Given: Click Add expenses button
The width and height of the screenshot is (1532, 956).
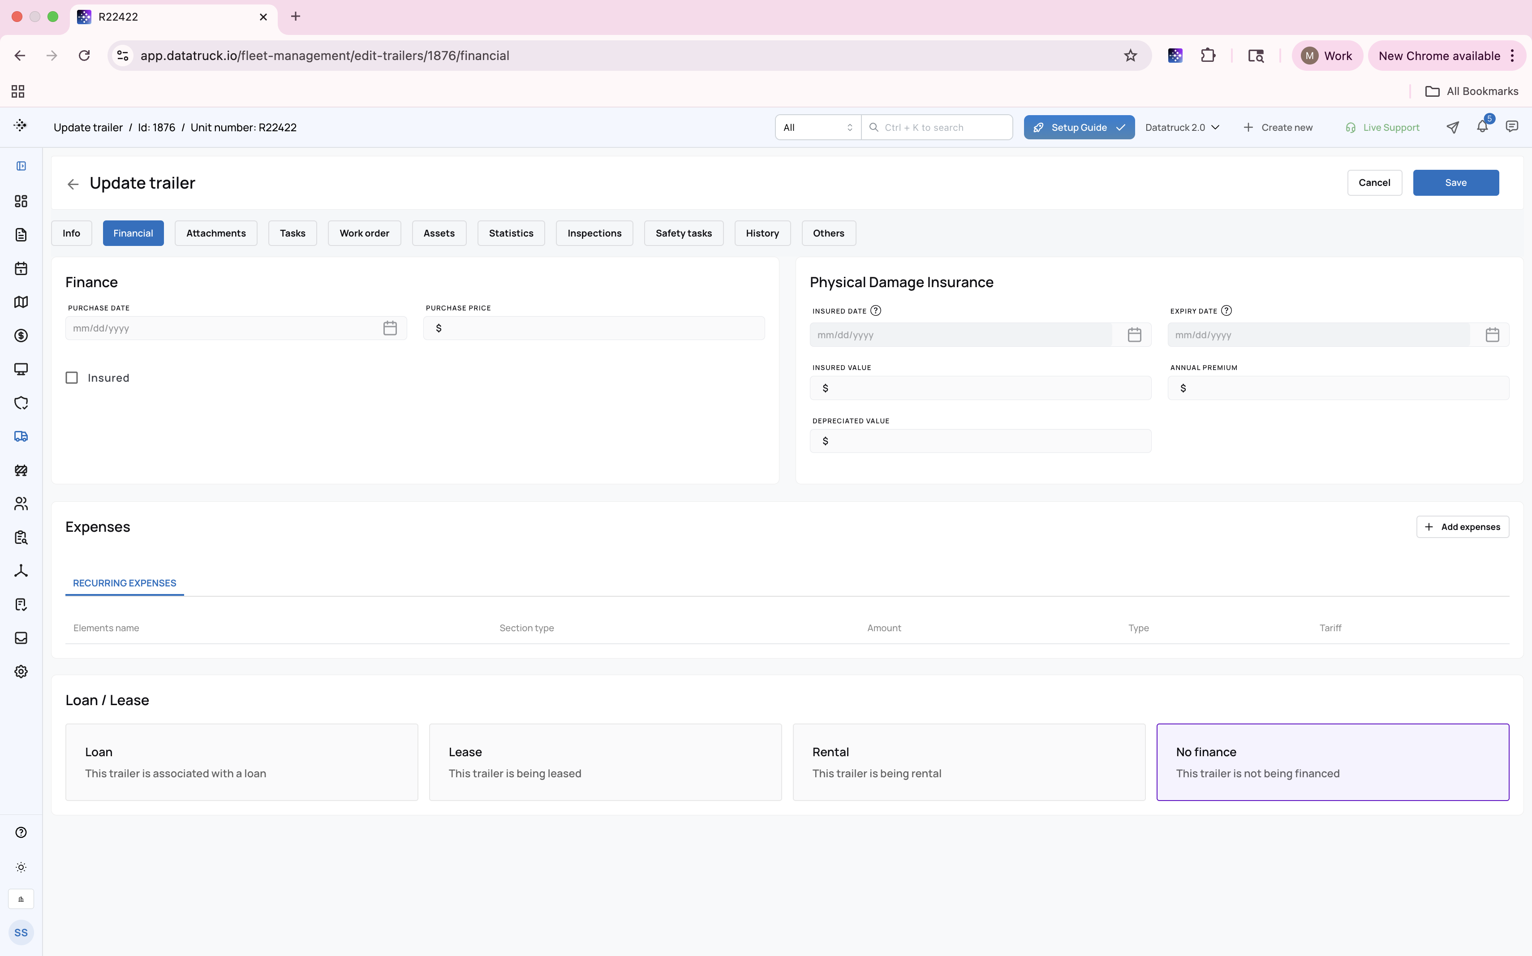Looking at the screenshot, I should point(1463,527).
